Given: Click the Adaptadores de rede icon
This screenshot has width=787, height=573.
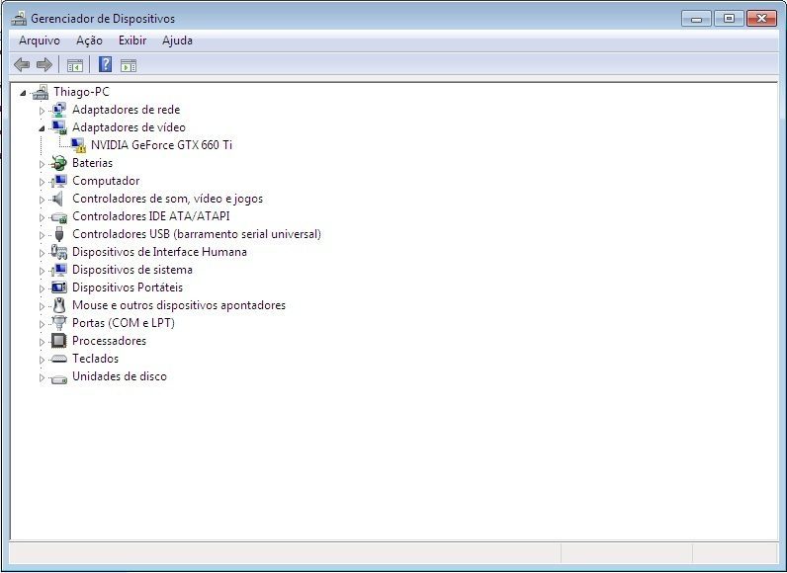Looking at the screenshot, I should (x=59, y=110).
